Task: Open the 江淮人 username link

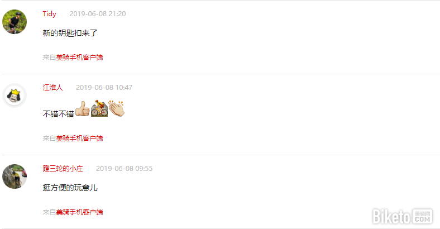Action: tap(52, 88)
